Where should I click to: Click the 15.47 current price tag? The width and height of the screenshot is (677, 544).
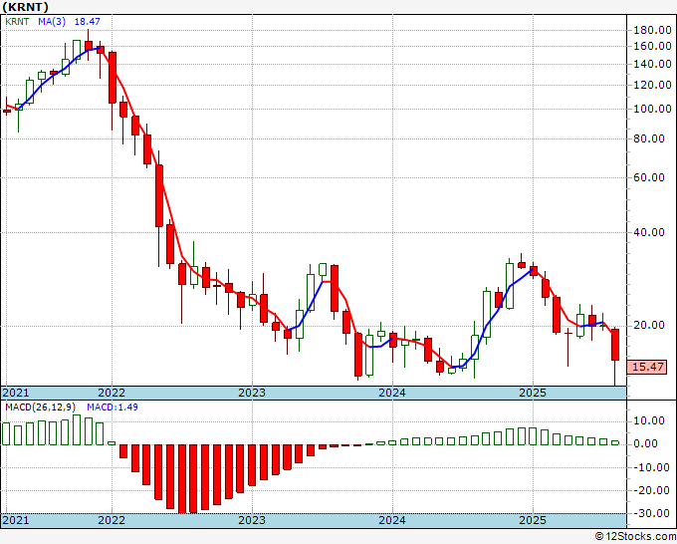(x=648, y=367)
